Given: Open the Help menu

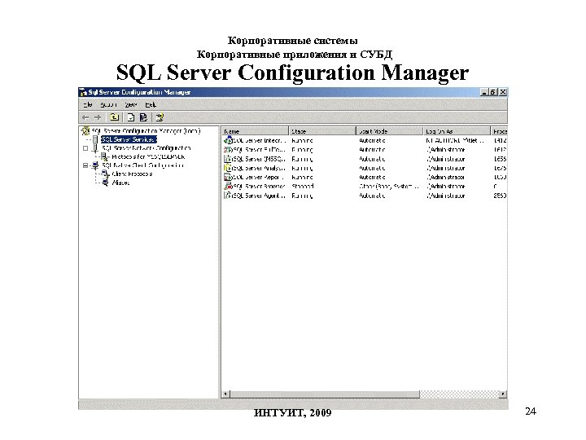Looking at the screenshot, I should 151,105.
